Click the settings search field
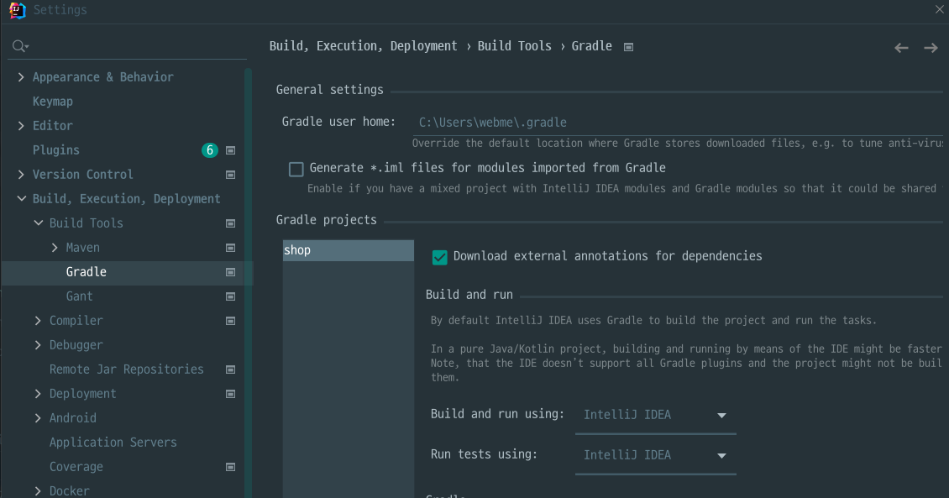949x498 pixels. [x=127, y=46]
